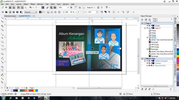Screen dimensions: 179x100
Task: Select the Shape tool
Action: pos(2,21)
